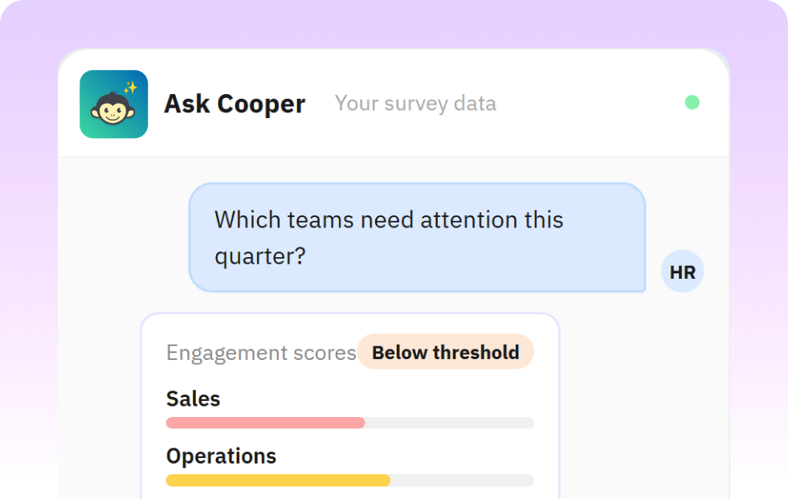Collapse the Sales score row
788x499 pixels.
coord(193,399)
